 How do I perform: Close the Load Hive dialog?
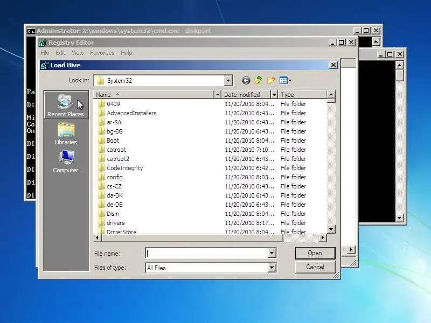(333, 65)
